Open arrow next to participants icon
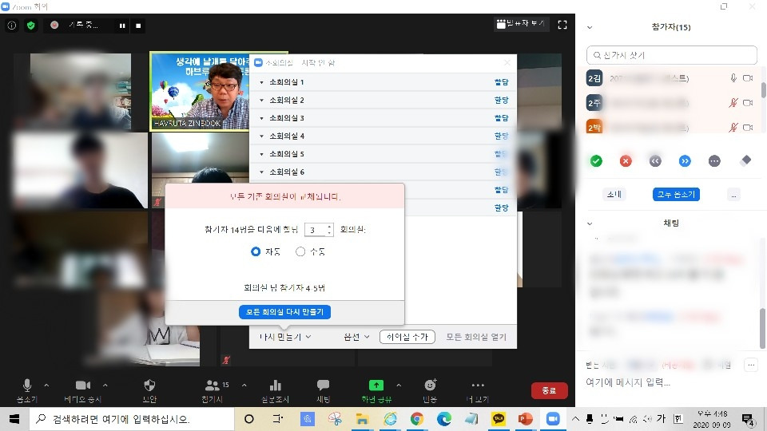Screen dimensions: 767x431 tap(244, 386)
